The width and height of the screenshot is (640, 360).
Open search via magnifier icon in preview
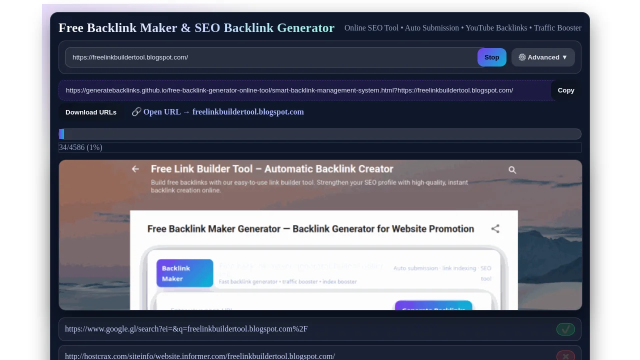pyautogui.click(x=512, y=170)
